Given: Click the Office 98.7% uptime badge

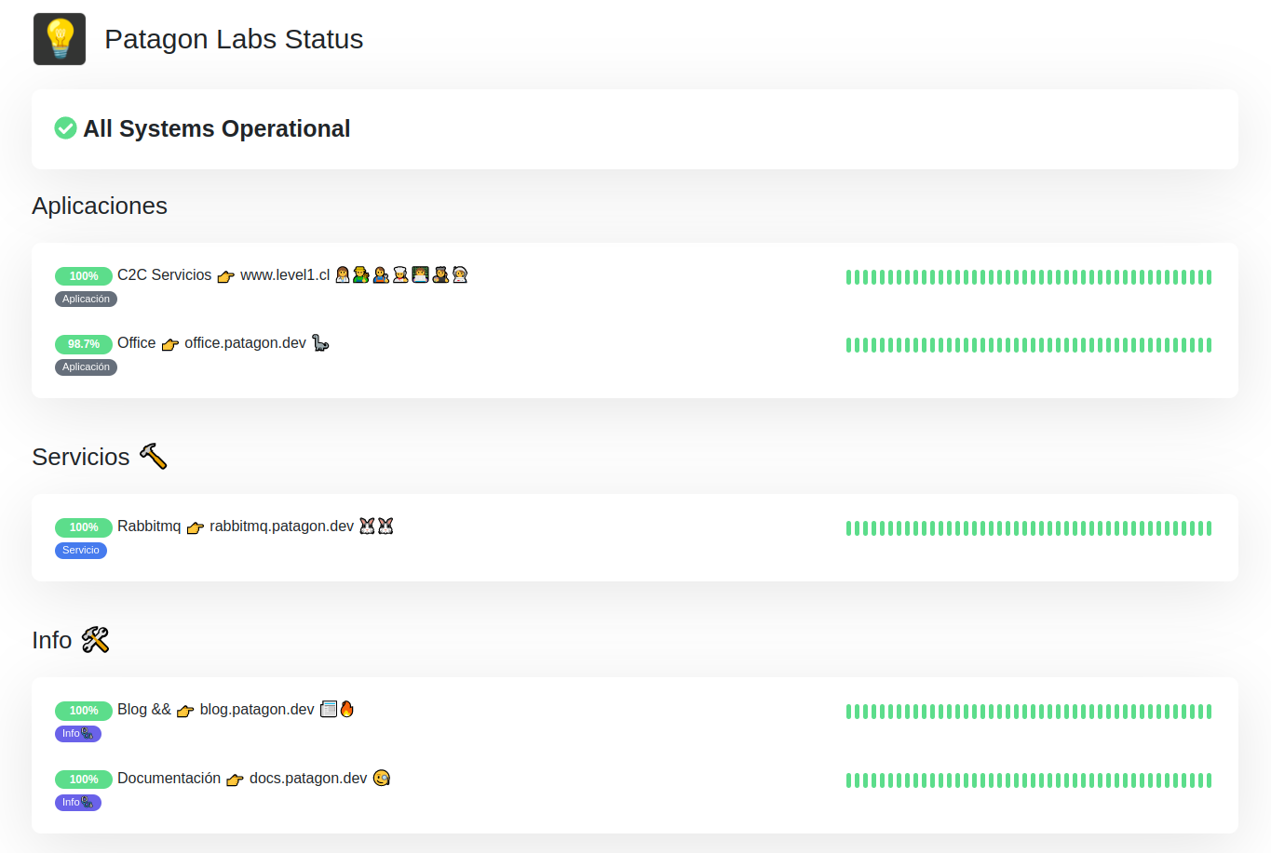Looking at the screenshot, I should pos(83,344).
